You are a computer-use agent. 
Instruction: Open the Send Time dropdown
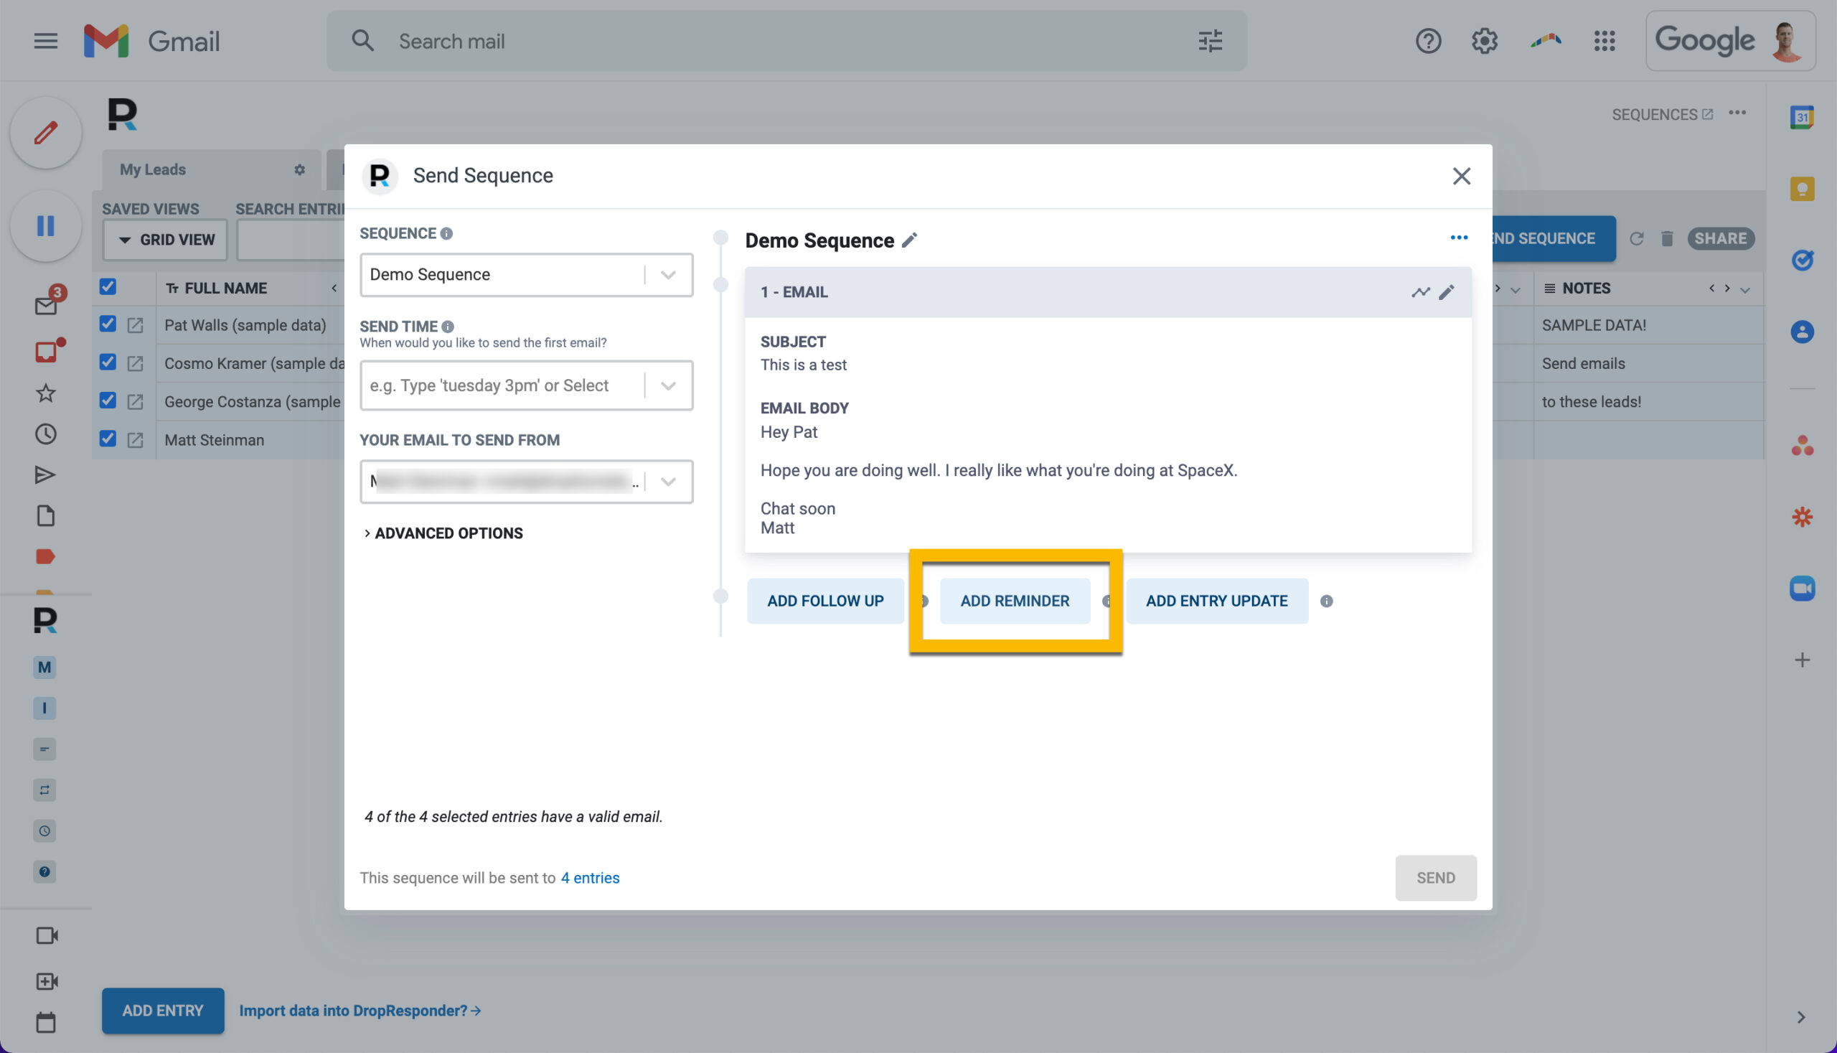[525, 385]
